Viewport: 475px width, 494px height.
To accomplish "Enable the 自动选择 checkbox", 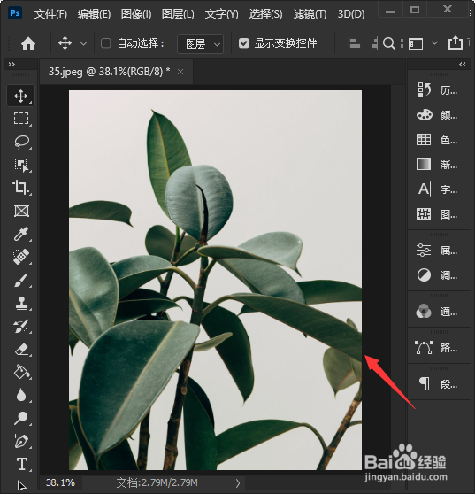I will [106, 43].
